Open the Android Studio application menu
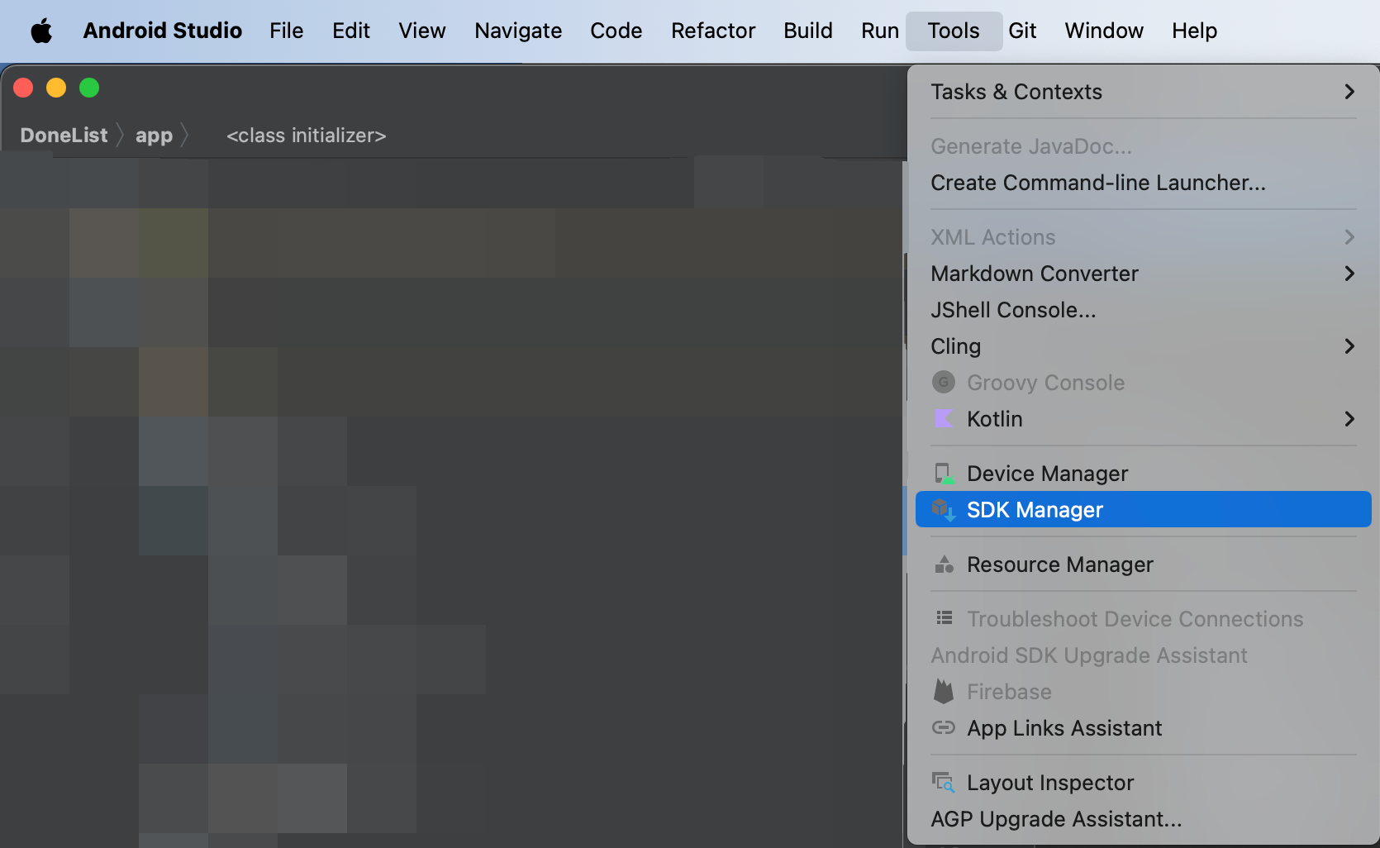This screenshot has width=1380, height=848. click(x=163, y=31)
